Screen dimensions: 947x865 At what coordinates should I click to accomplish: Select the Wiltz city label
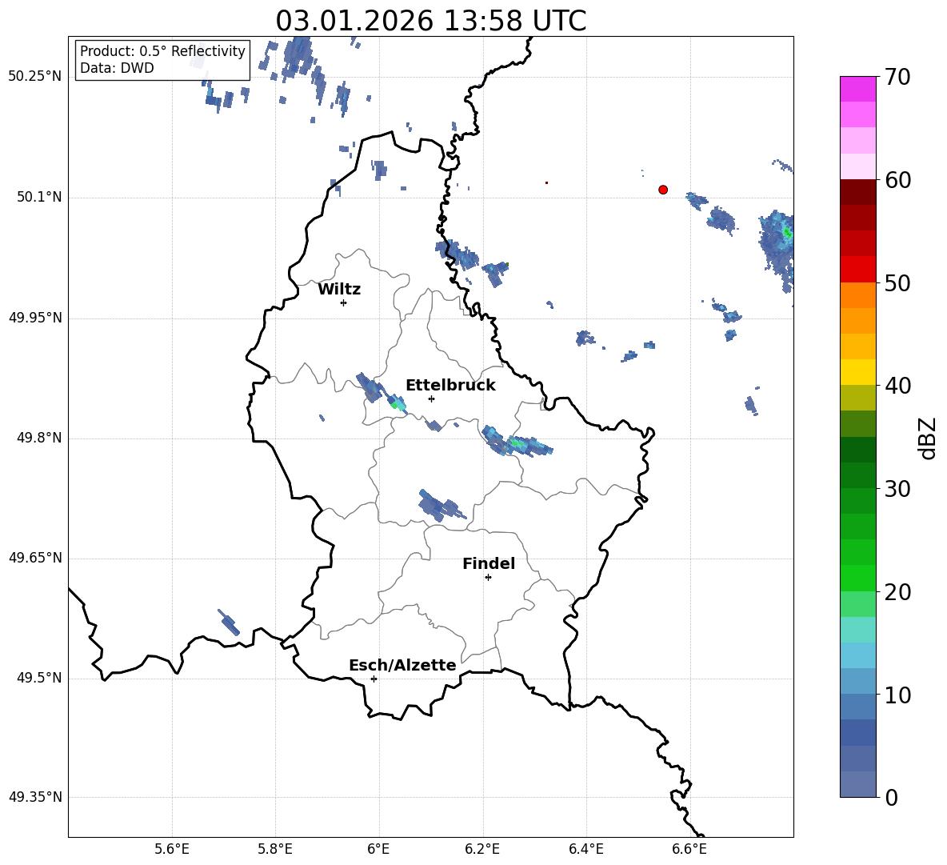click(339, 290)
